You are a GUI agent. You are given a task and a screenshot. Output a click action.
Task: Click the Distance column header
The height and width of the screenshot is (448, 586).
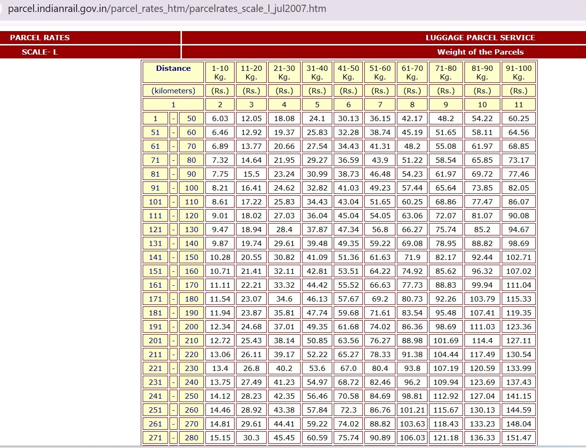tap(173, 72)
